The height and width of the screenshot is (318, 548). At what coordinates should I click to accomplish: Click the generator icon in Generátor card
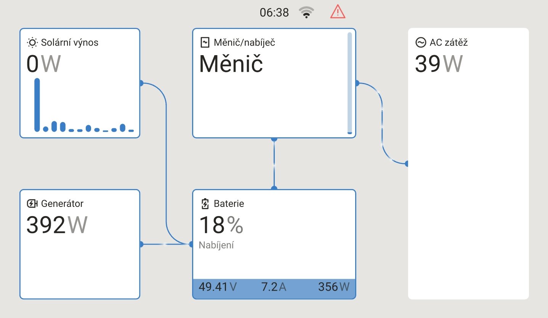click(32, 204)
